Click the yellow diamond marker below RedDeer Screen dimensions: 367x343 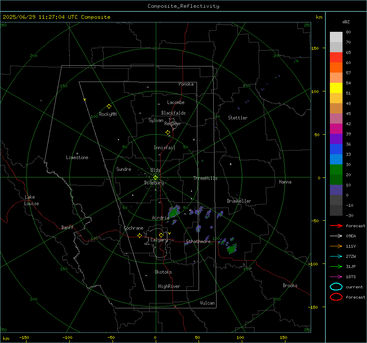168,133
